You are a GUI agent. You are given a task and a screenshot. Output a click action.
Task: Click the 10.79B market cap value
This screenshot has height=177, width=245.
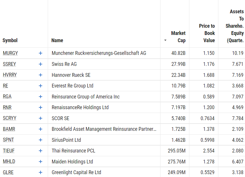pyautogui.click(x=178, y=86)
